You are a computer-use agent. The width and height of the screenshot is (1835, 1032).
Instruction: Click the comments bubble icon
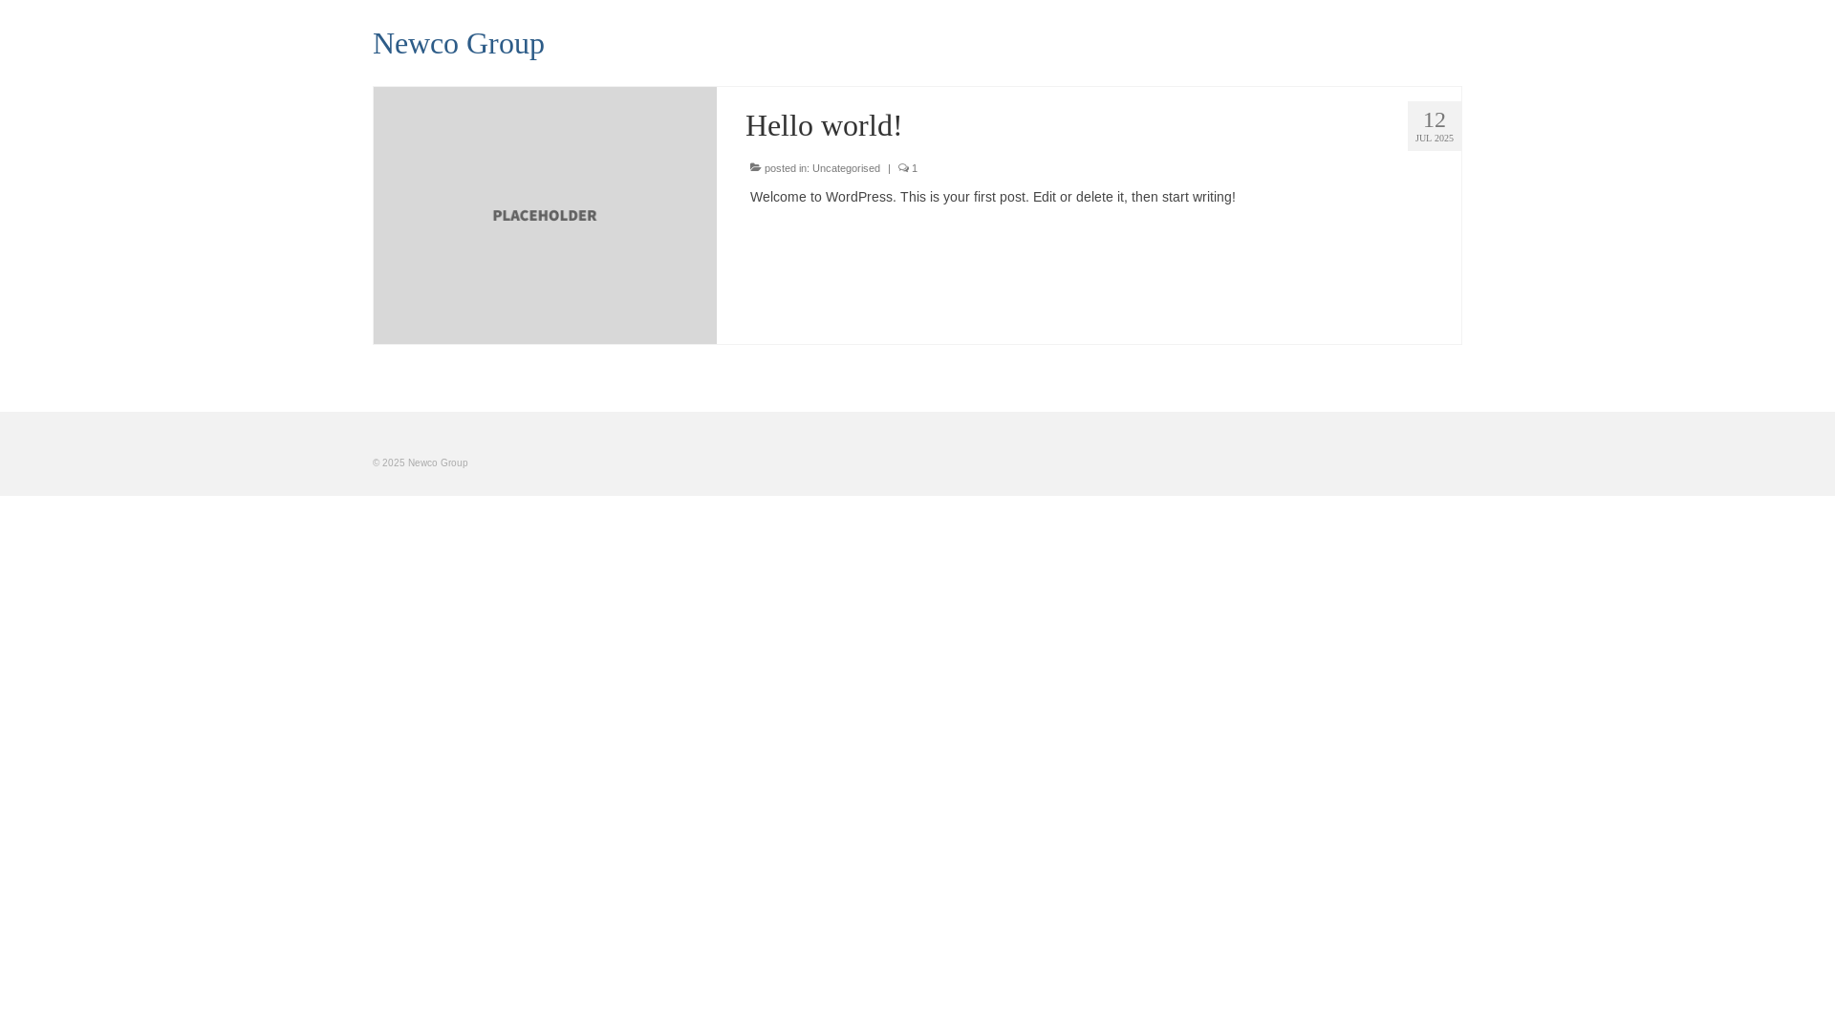tap(903, 168)
